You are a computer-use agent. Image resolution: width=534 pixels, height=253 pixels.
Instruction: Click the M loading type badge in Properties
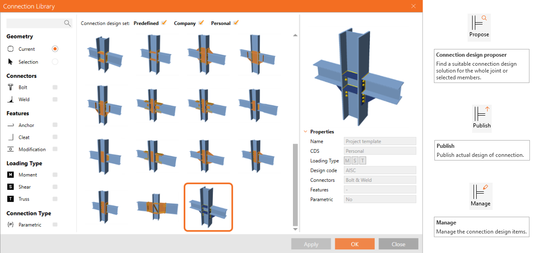tap(348, 161)
